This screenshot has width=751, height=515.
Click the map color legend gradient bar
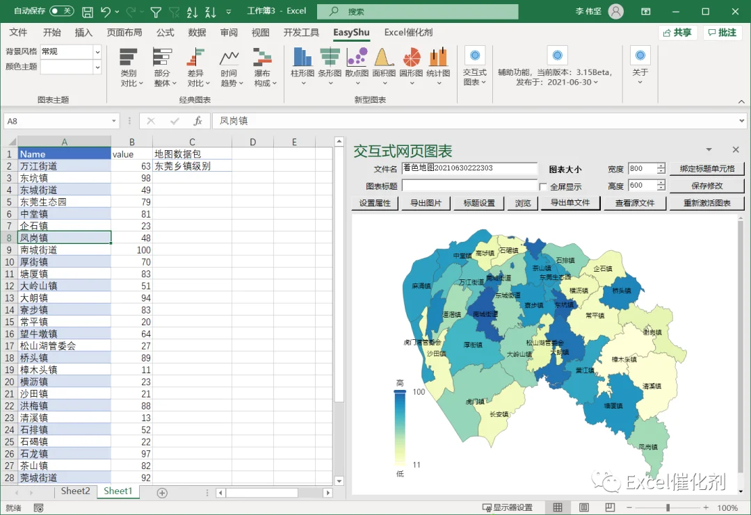tap(399, 427)
